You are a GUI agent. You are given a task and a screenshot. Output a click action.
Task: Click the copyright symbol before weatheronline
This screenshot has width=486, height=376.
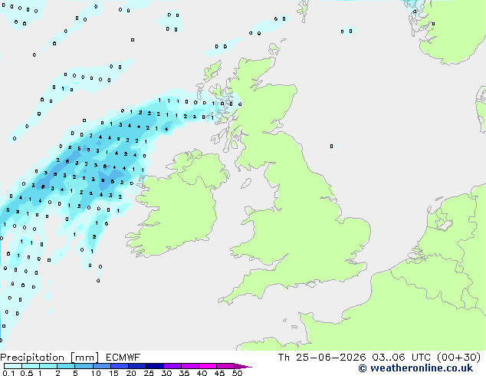pos(363,368)
